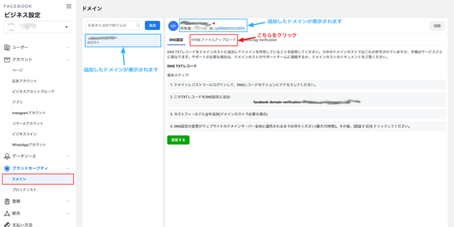Click the search magnifier icon in filter box
The image size is (454, 227).
pyautogui.click(x=138, y=25)
